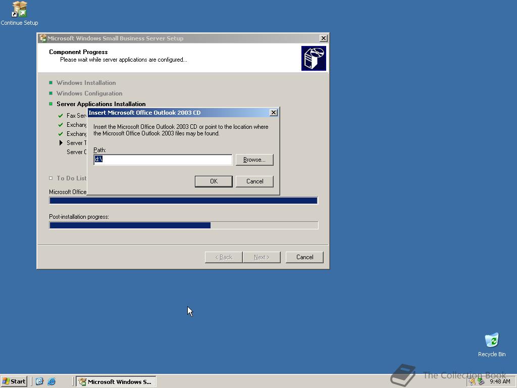Cancel the Insert Outlook 2003 CD dialog
The height and width of the screenshot is (388, 517).
tap(254, 181)
